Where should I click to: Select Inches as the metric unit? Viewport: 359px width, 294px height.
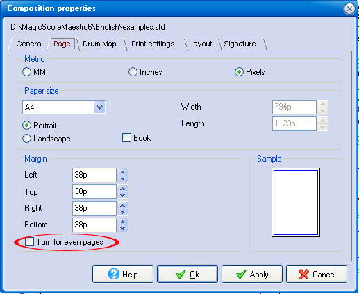pyautogui.click(x=133, y=72)
